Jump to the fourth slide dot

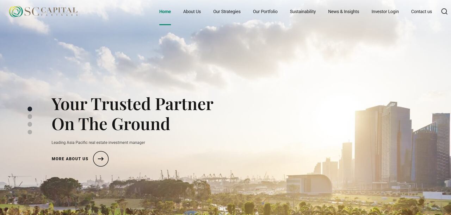tap(30, 132)
